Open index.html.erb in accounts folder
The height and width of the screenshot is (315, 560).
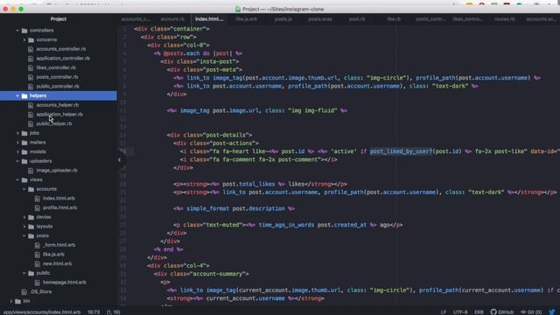point(59,199)
